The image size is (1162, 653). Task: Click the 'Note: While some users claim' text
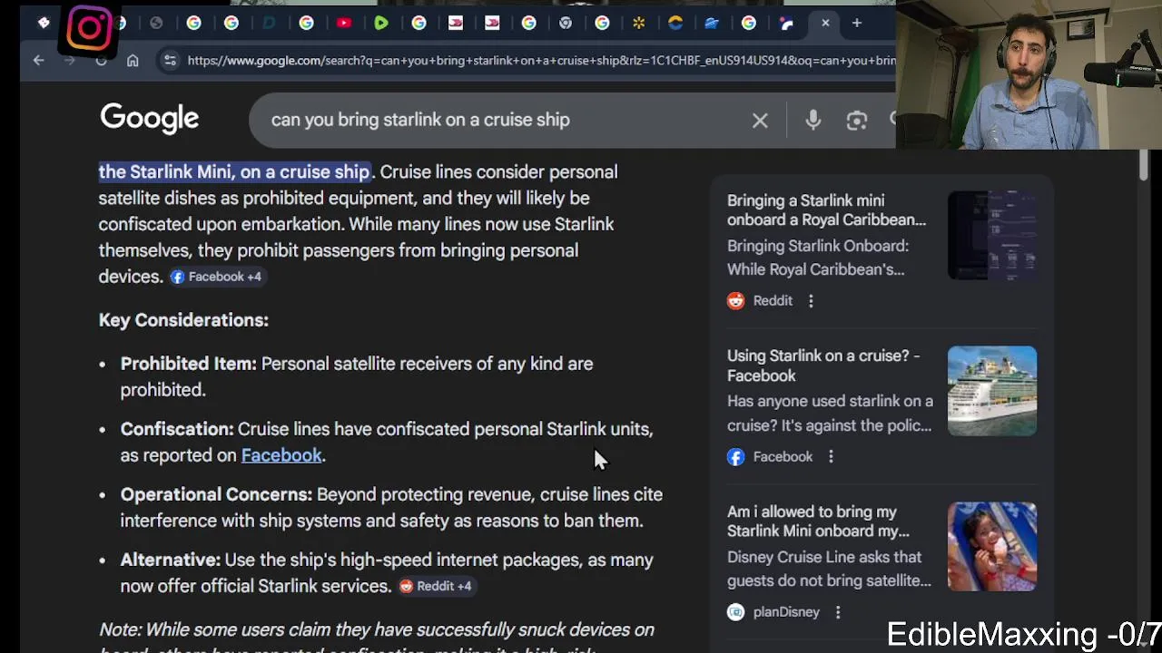[377, 629]
